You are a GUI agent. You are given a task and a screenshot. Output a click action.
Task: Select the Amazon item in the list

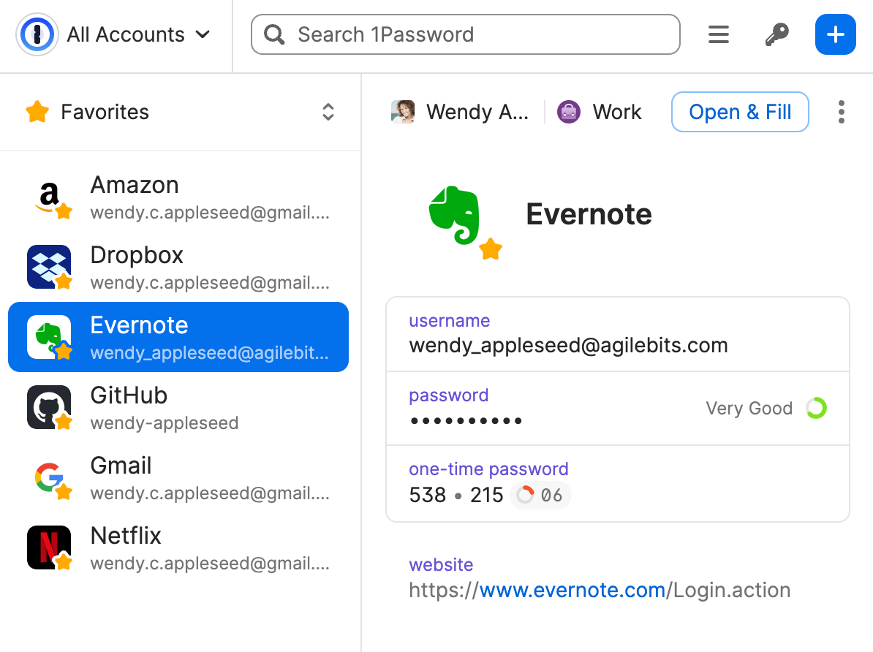tap(178, 197)
